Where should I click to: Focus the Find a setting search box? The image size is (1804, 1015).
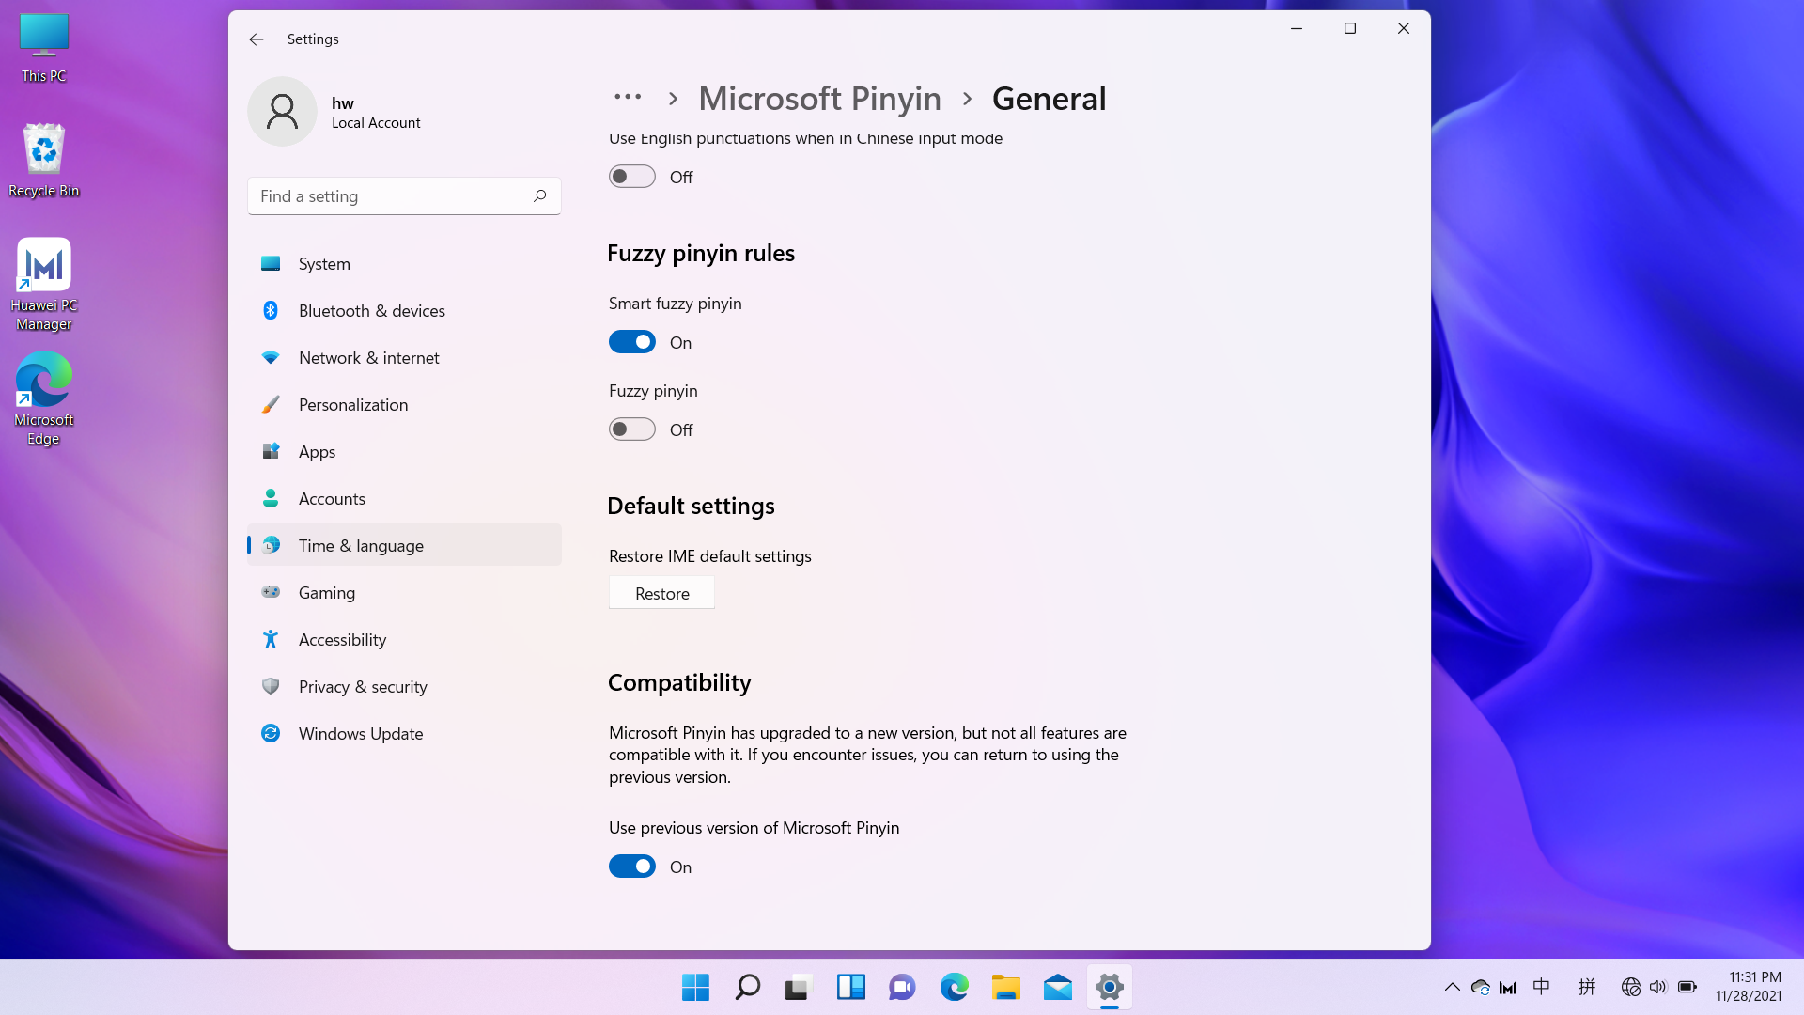tap(404, 195)
